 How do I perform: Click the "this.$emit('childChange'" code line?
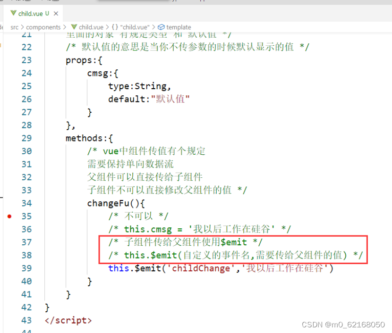point(221,268)
